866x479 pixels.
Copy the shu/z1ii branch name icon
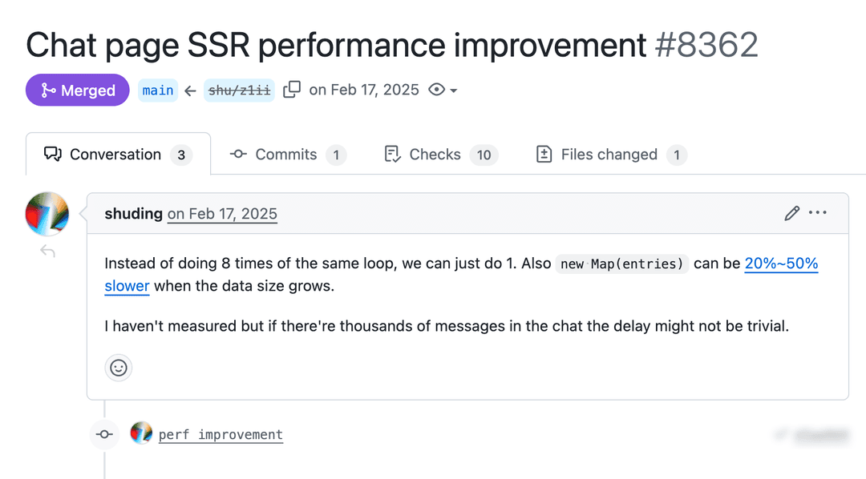coord(293,90)
